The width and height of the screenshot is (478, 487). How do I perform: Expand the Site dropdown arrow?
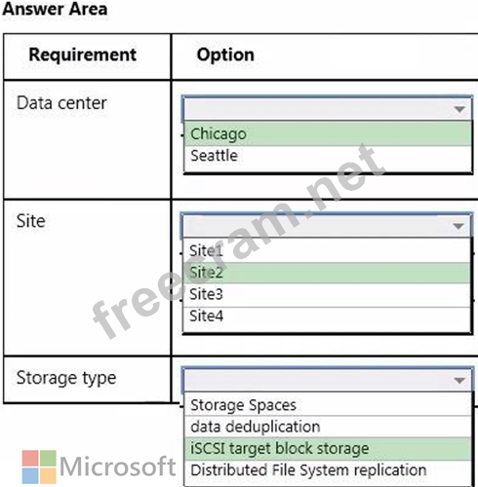point(458,226)
